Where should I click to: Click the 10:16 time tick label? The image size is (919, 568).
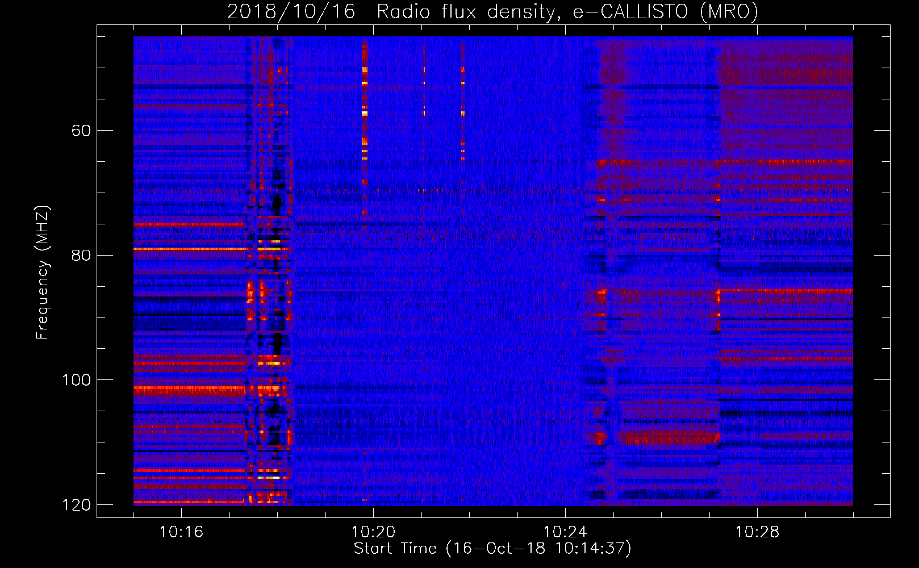click(181, 532)
